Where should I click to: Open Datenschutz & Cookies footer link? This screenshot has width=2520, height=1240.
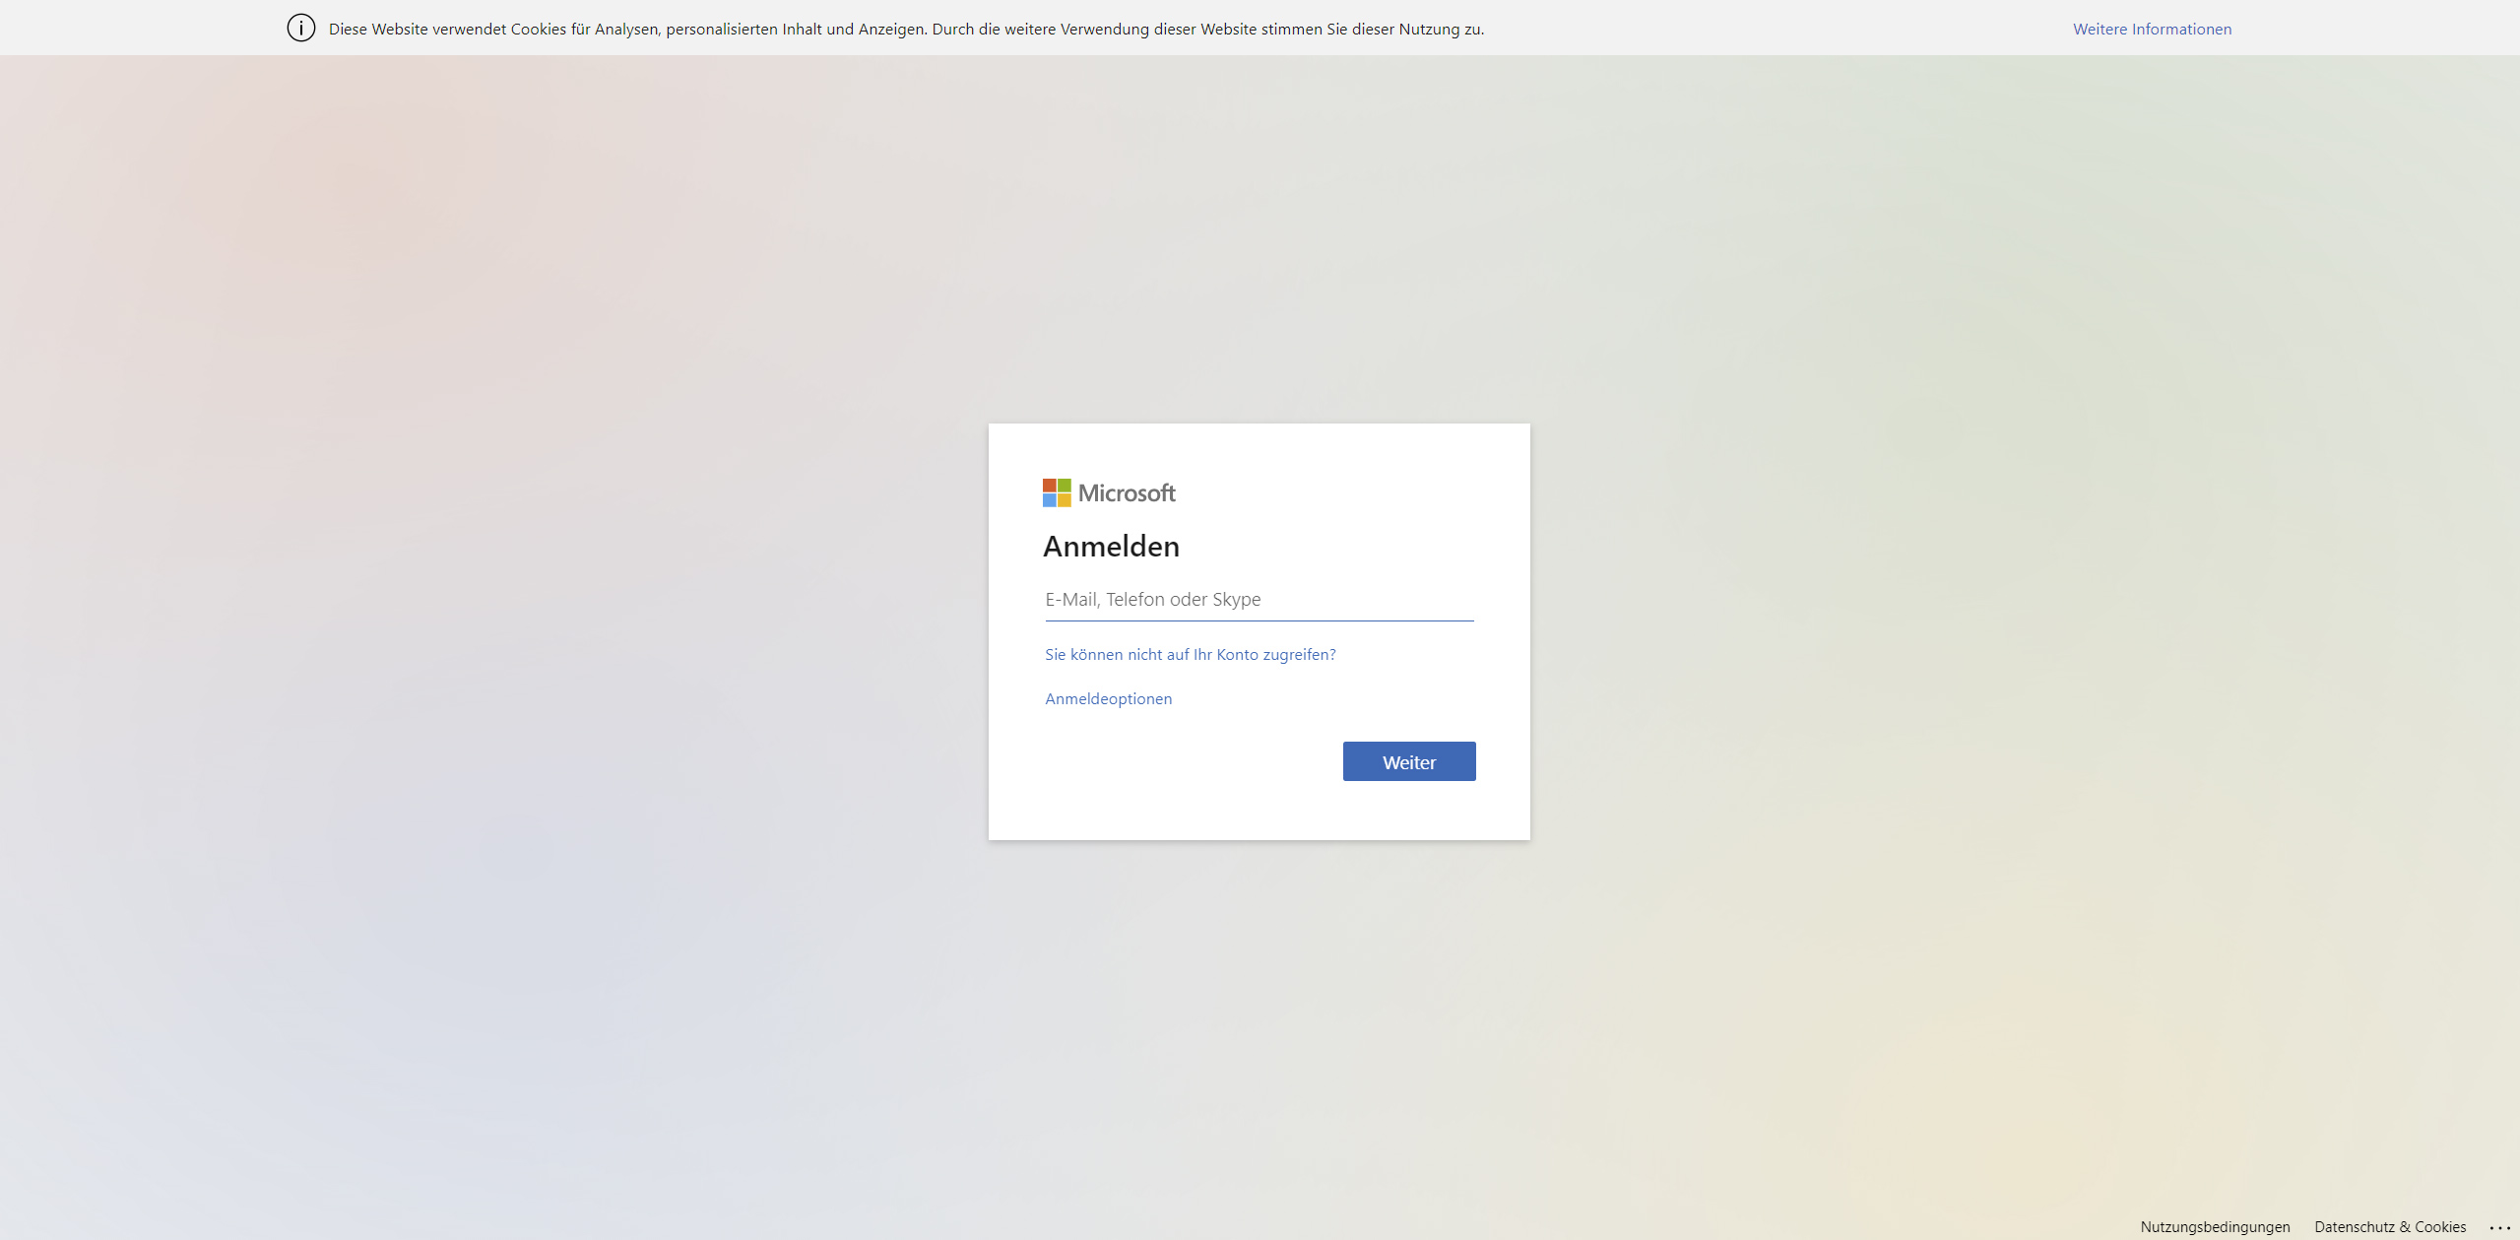pyautogui.click(x=2390, y=1227)
